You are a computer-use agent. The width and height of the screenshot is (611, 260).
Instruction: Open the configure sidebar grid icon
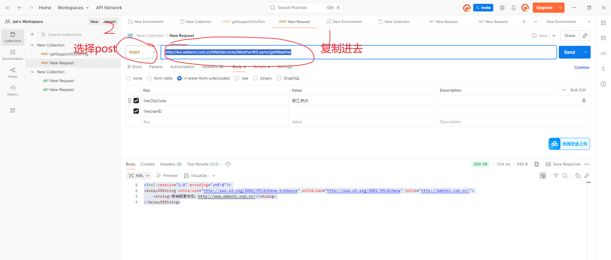click(x=13, y=110)
